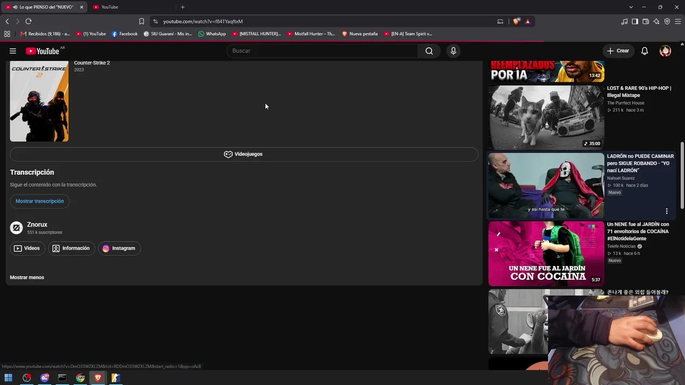The height and width of the screenshot is (385, 685).
Task: Open Brave Rewards triangle icon
Action: (528, 21)
